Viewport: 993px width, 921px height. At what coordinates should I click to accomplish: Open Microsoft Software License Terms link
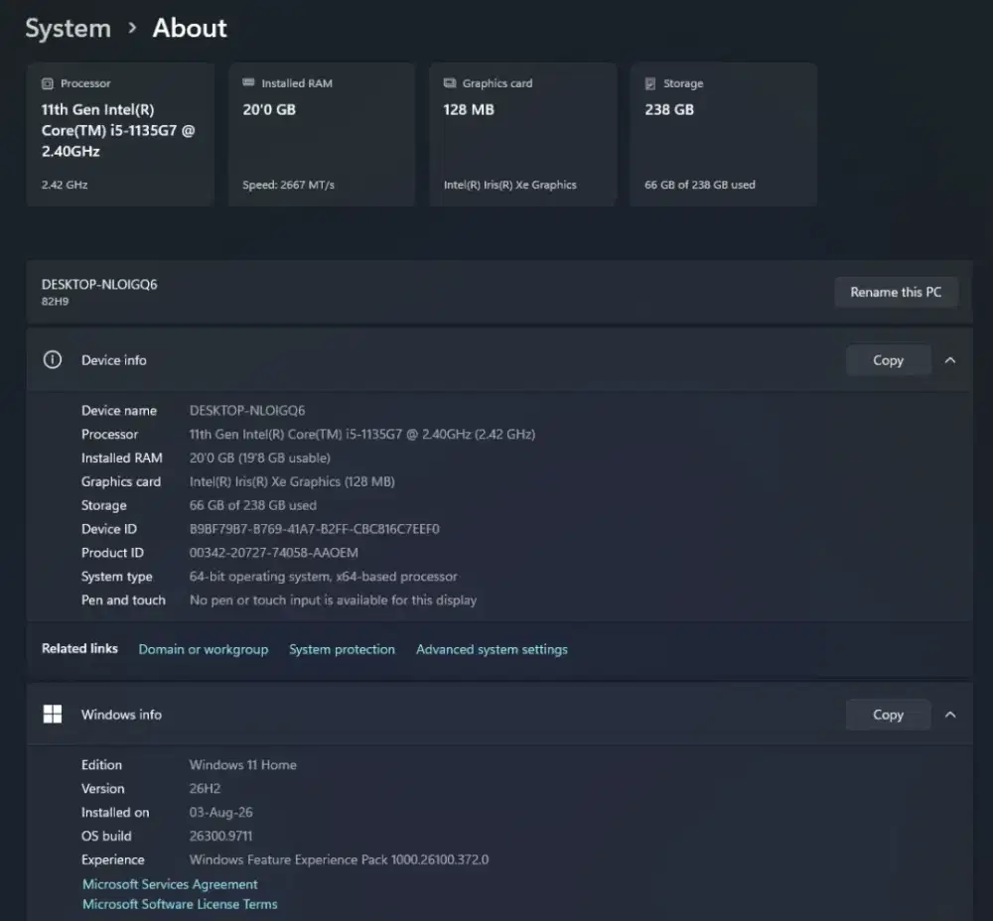[x=180, y=904]
